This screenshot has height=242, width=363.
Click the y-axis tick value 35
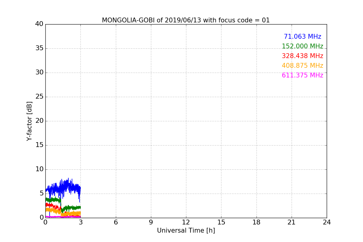pyautogui.click(x=40, y=48)
